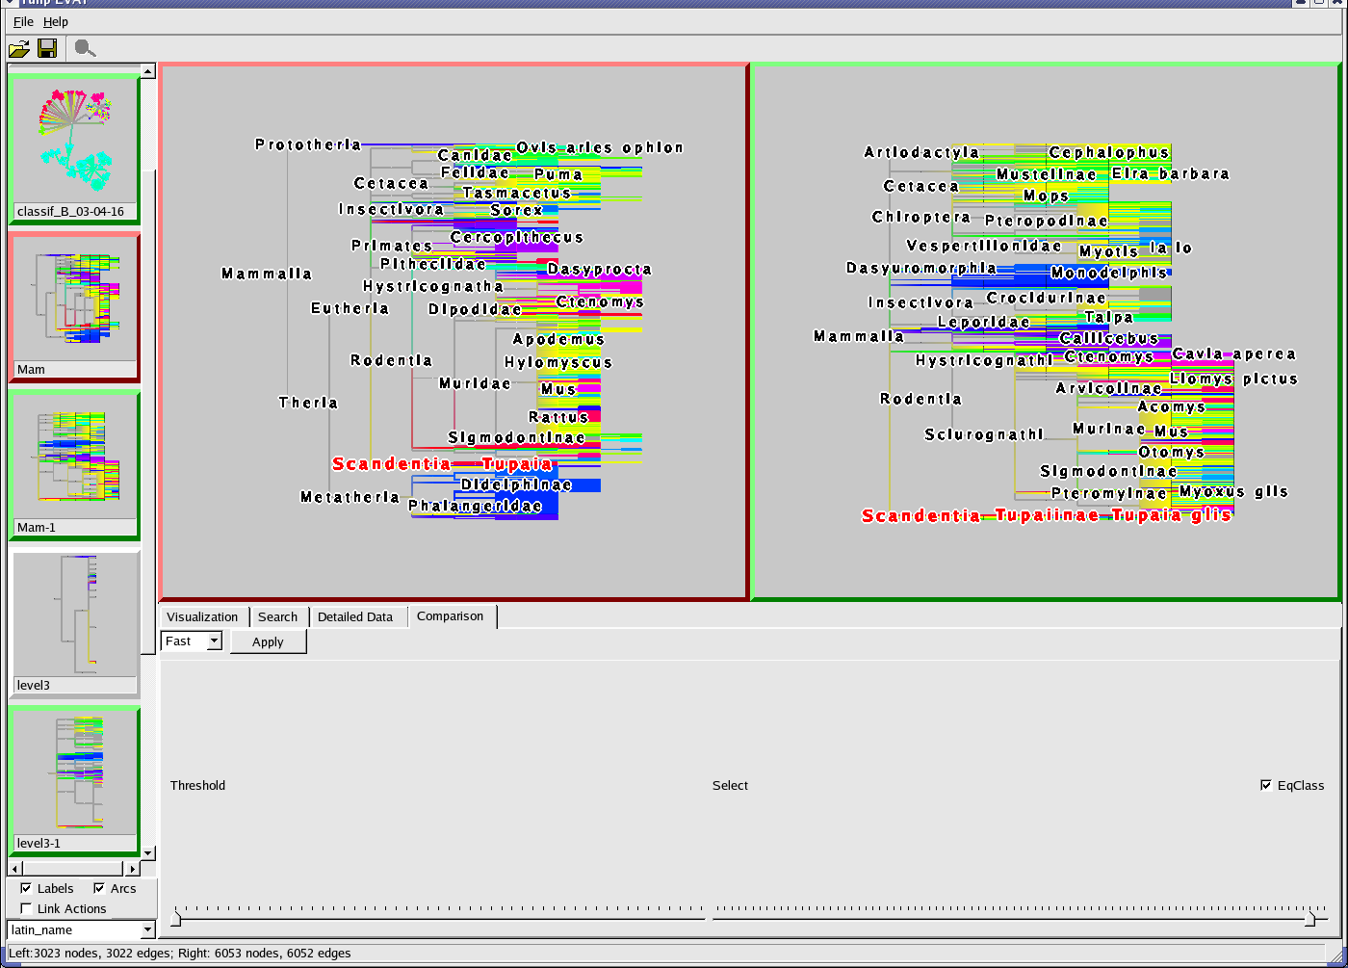Viewport: 1348px width, 968px height.
Task: Expand the Fast comparison mode dropdown
Action: pos(214,641)
